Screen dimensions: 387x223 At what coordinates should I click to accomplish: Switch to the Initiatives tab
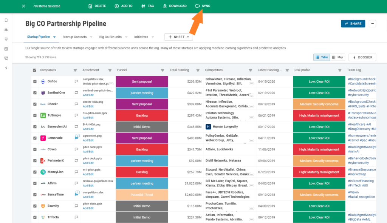[x=141, y=37]
